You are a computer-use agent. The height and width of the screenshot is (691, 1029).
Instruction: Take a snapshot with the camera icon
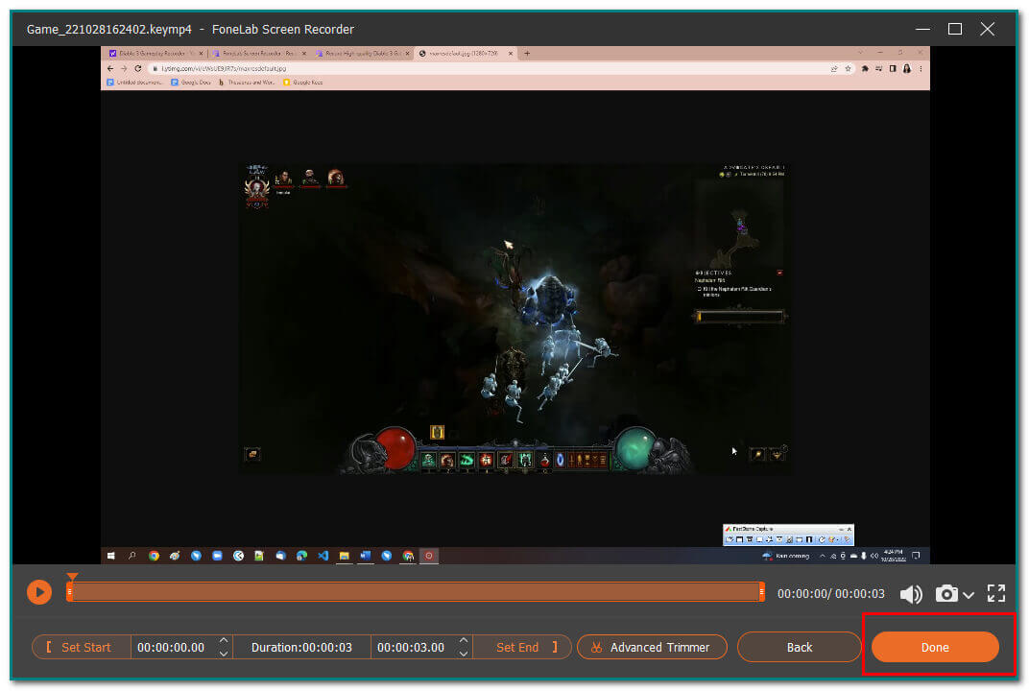pos(945,593)
